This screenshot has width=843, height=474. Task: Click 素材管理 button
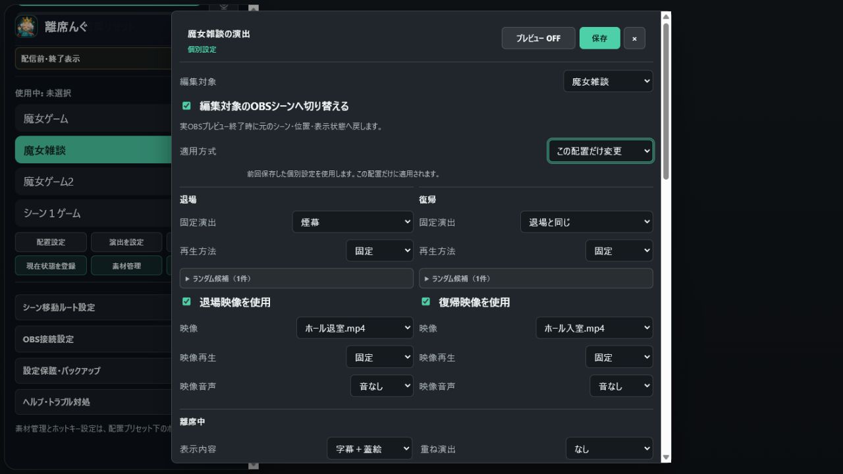tap(126, 265)
